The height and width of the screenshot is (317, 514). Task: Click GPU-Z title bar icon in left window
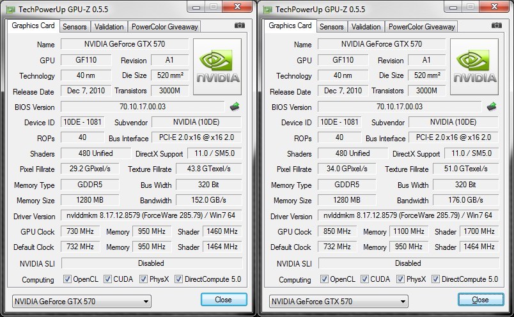[13, 8]
